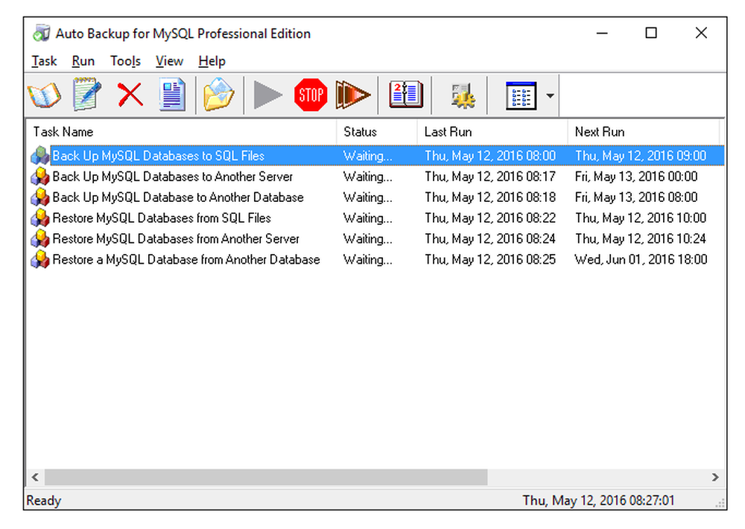Image resolution: width=745 pixels, height=529 pixels.
Task: Sort by the Task Name column header
Action: click(x=182, y=132)
